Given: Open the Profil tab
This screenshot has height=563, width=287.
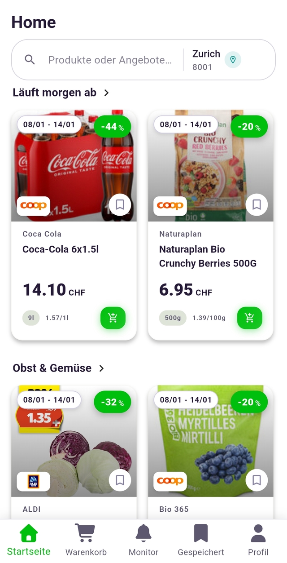Looking at the screenshot, I should click(258, 541).
